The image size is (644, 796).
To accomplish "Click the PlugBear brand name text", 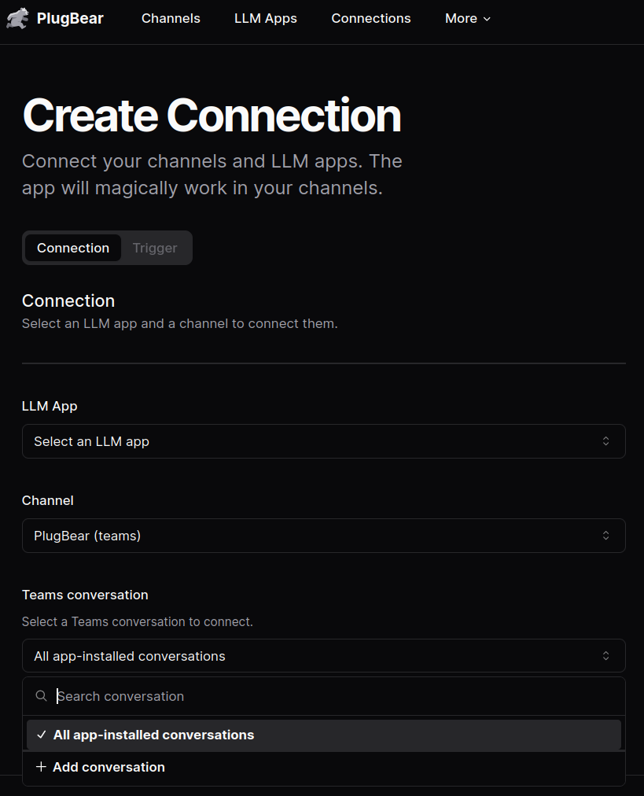I will click(x=70, y=18).
